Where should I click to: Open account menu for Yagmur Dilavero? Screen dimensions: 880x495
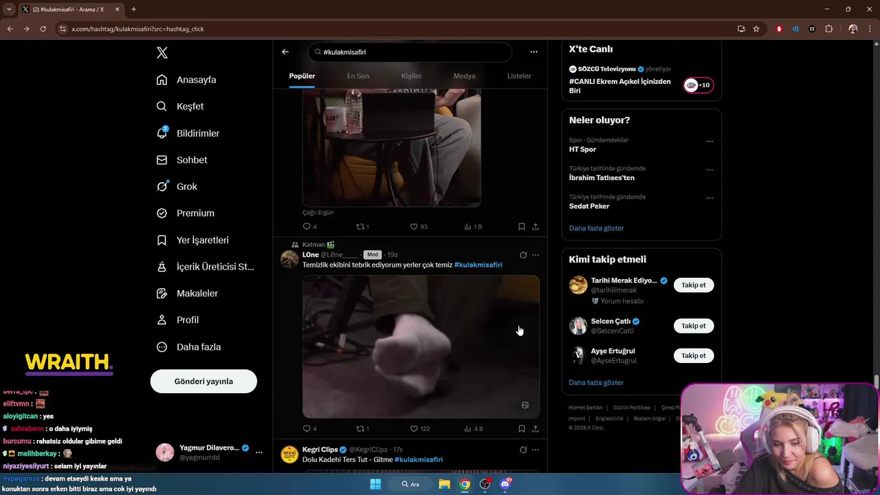tap(258, 452)
